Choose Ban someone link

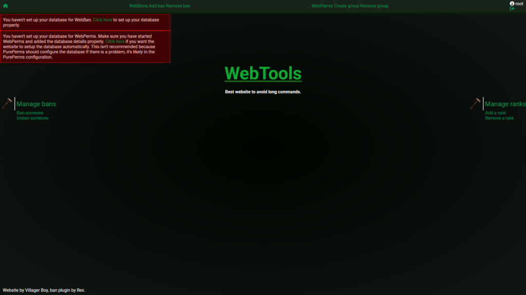(x=30, y=113)
